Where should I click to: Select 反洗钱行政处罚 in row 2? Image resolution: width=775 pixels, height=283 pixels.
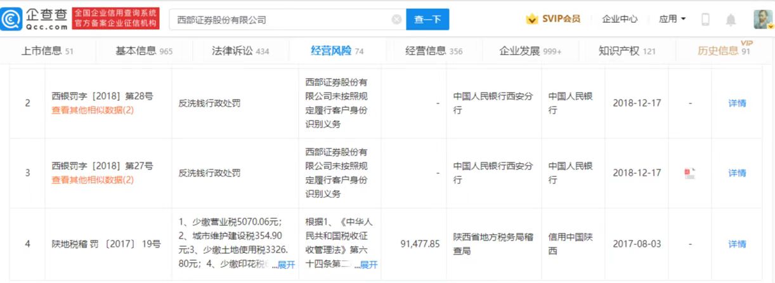click(x=210, y=103)
